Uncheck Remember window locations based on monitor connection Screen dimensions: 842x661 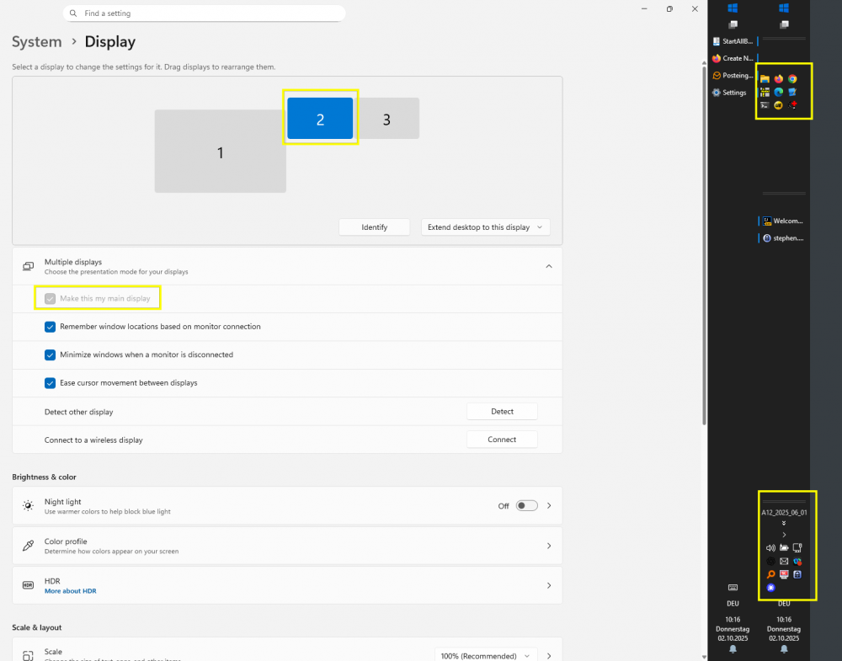(x=50, y=327)
